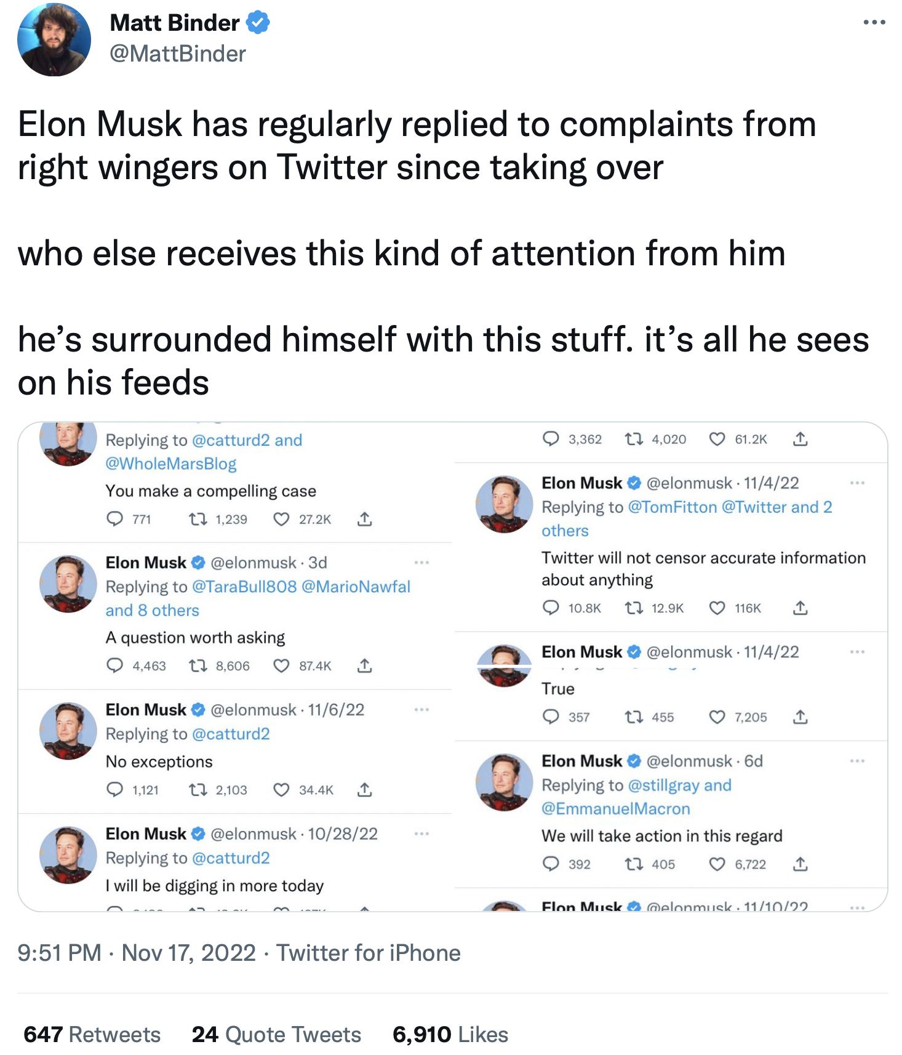Open the @EmmanuelMacron mention link
Screen dimensions: 902x1055
[616, 809]
